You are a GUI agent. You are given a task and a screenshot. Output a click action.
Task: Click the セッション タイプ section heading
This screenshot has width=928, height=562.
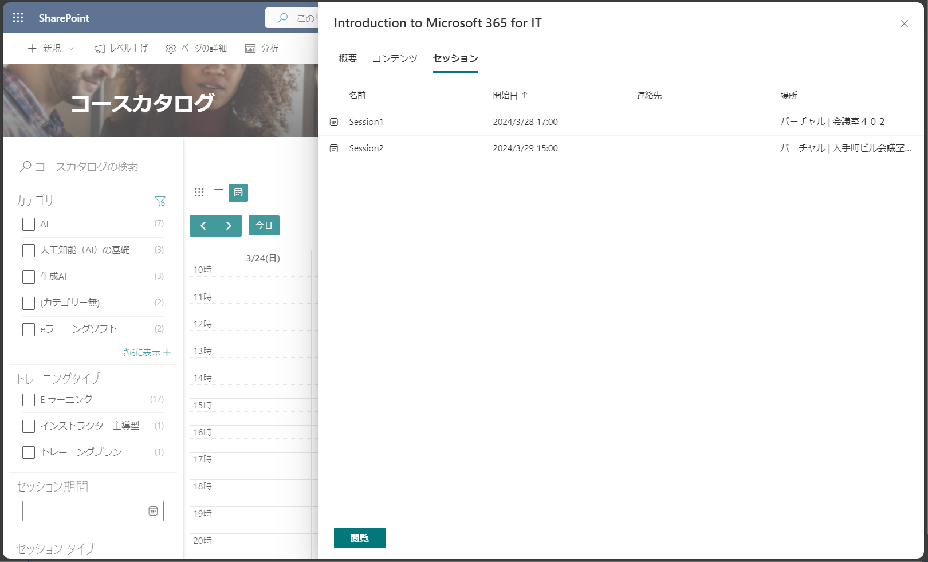point(56,549)
